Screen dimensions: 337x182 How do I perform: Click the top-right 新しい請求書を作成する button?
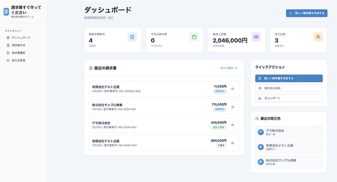(x=307, y=13)
